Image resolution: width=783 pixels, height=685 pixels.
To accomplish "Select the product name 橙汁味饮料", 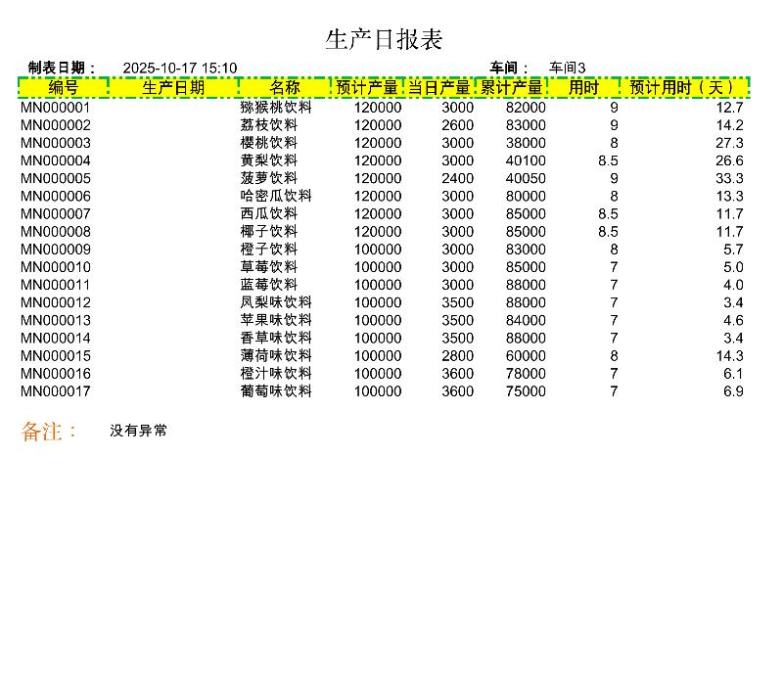I will pyautogui.click(x=276, y=374).
